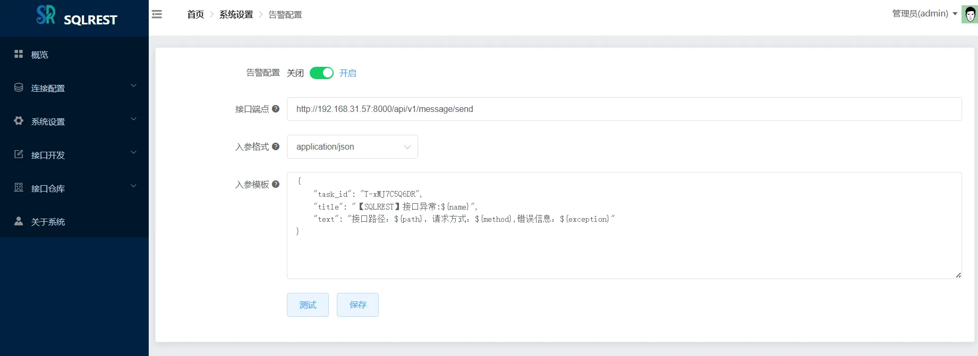Click the admin avatar image
This screenshot has width=978, height=356.
click(970, 14)
